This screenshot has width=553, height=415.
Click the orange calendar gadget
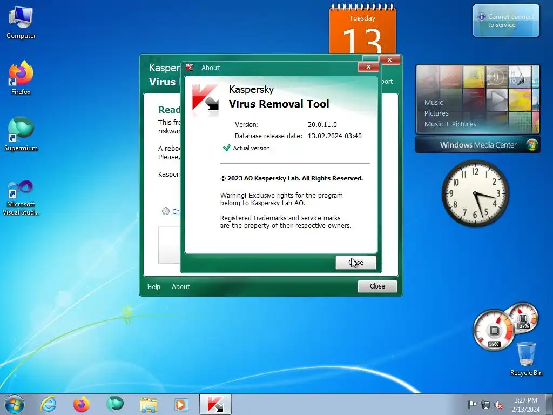[x=362, y=30]
